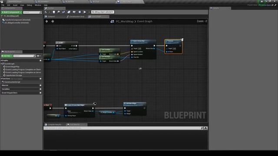Select InputAction Escape in the graph list
The width and height of the screenshot is (278, 156).
click(14, 75)
